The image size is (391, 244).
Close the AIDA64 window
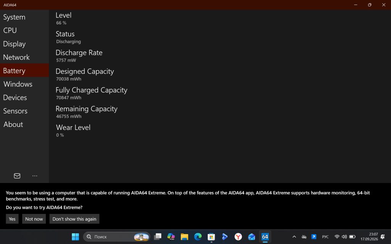(x=384, y=5)
